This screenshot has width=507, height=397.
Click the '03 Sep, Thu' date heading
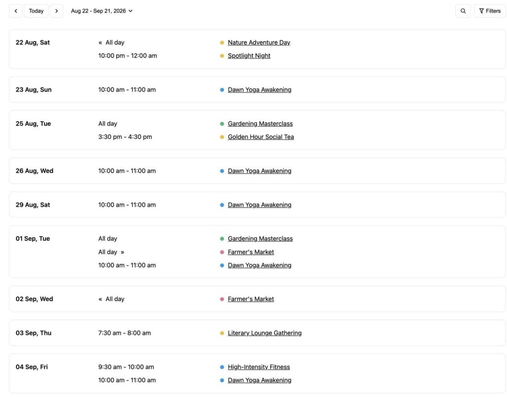(33, 333)
